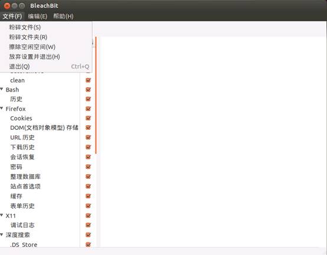The height and width of the screenshot is (255, 327).
Task: Select the 缓存 row
Action: click(17, 196)
